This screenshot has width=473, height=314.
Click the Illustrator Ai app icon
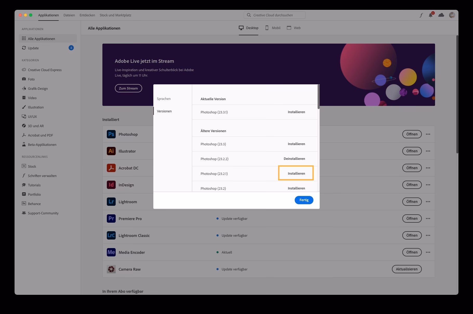pyautogui.click(x=111, y=151)
